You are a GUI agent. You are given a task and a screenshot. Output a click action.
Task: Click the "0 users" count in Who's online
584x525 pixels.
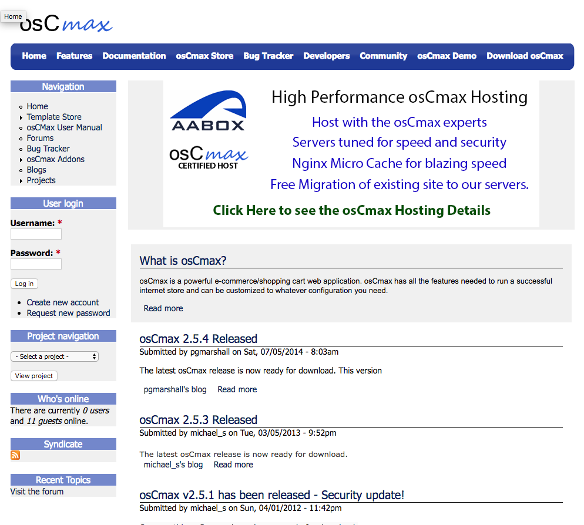tap(96, 410)
